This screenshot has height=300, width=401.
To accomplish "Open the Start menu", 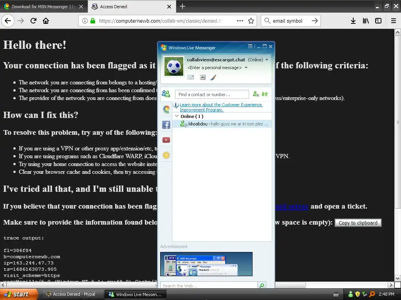I will coord(18,294).
